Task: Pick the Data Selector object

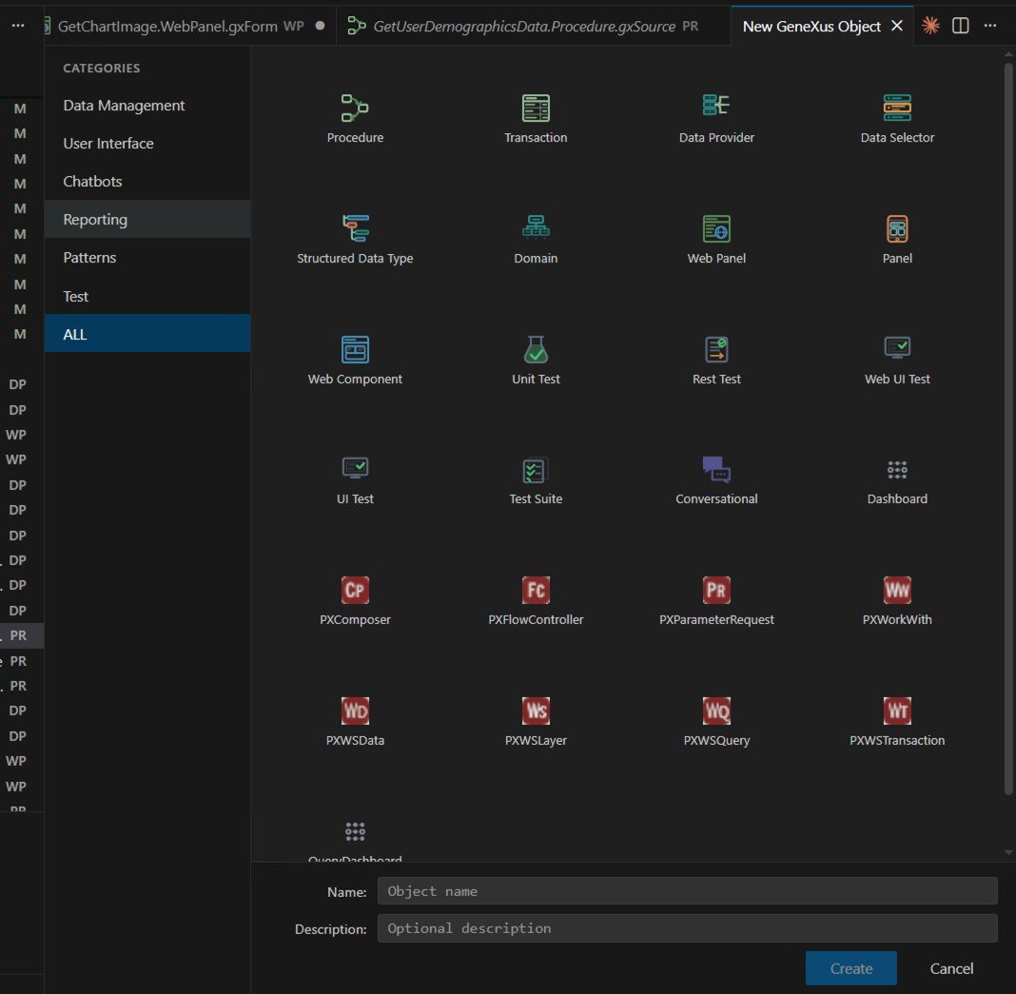Action: [897, 107]
